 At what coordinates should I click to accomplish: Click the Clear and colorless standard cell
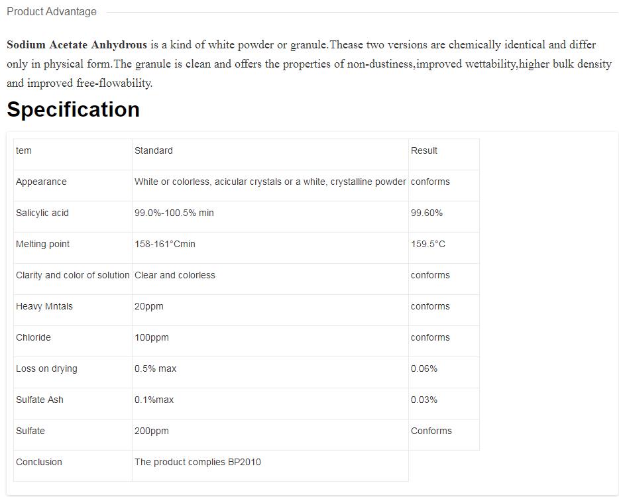(x=175, y=275)
